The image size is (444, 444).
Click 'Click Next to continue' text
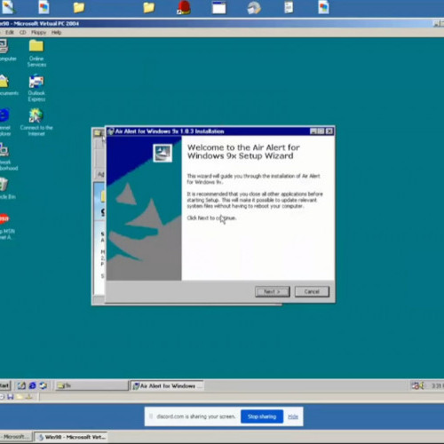[x=211, y=218]
